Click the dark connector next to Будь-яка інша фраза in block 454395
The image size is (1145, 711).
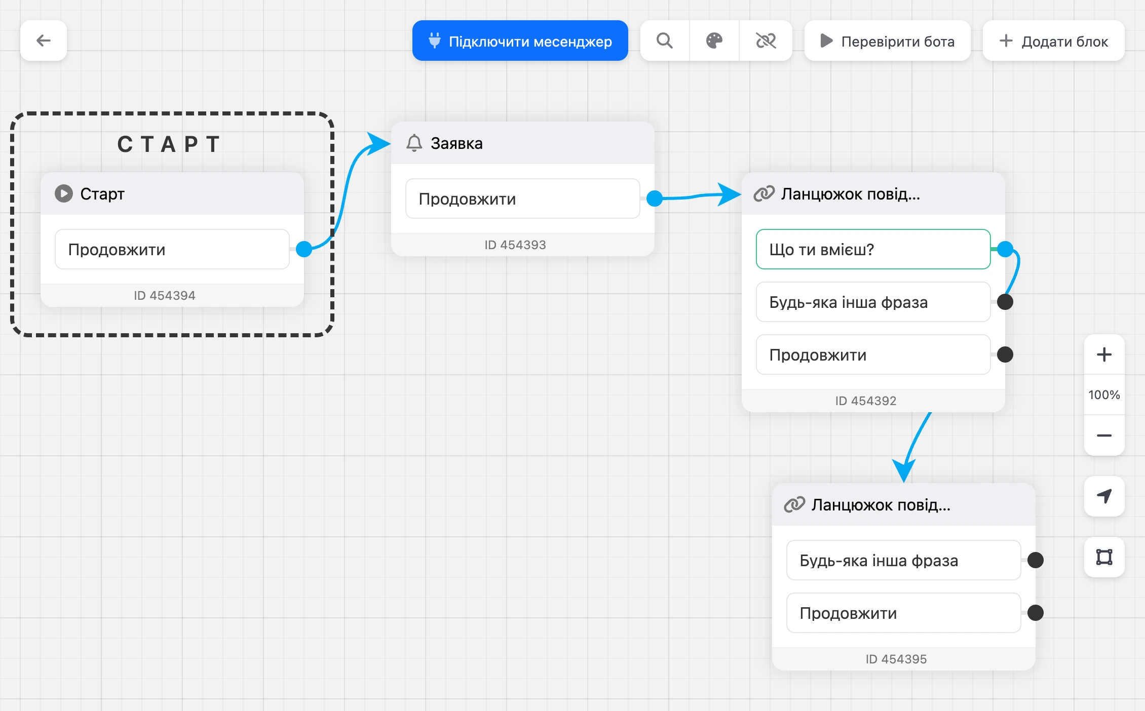coord(1036,560)
